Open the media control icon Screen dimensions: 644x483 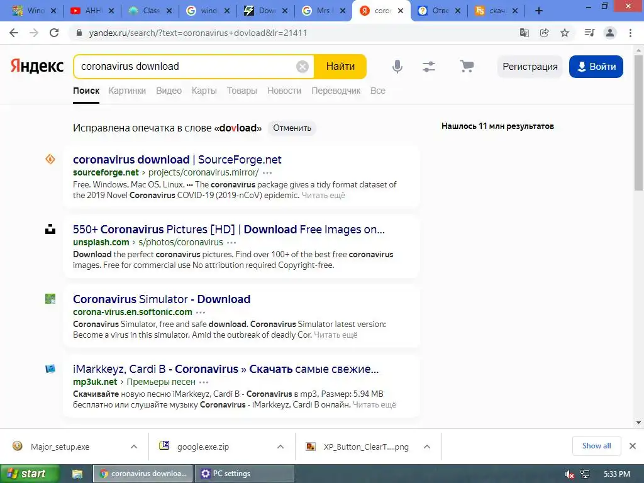tap(589, 33)
